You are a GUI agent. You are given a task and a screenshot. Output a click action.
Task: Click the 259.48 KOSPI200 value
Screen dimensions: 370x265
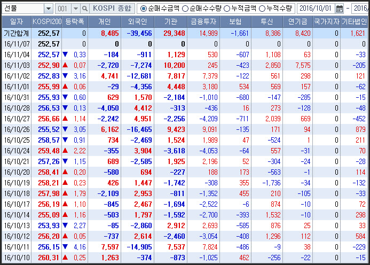(49, 151)
